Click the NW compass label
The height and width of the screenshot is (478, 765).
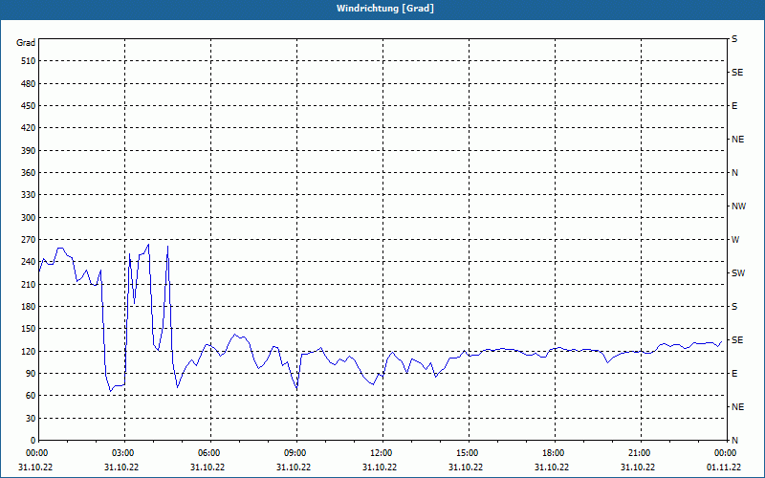[738, 206]
